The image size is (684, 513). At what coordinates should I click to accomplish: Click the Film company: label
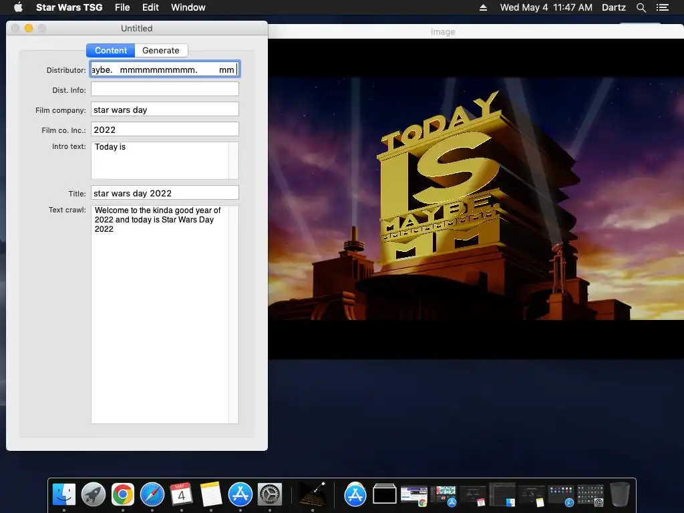click(x=61, y=110)
